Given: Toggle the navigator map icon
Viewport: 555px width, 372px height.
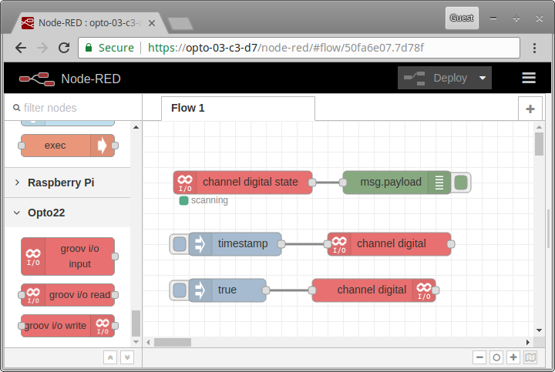Looking at the screenshot, I should (x=530, y=357).
